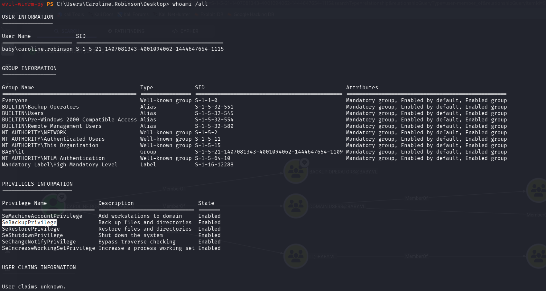Click the SID S-1-16-12288
546x291 pixels.
coord(214,164)
